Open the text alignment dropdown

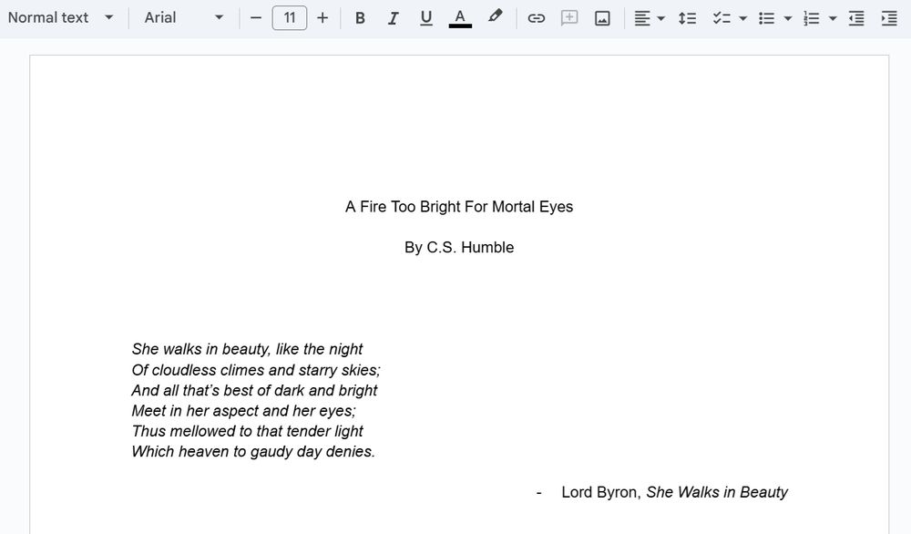(x=649, y=18)
